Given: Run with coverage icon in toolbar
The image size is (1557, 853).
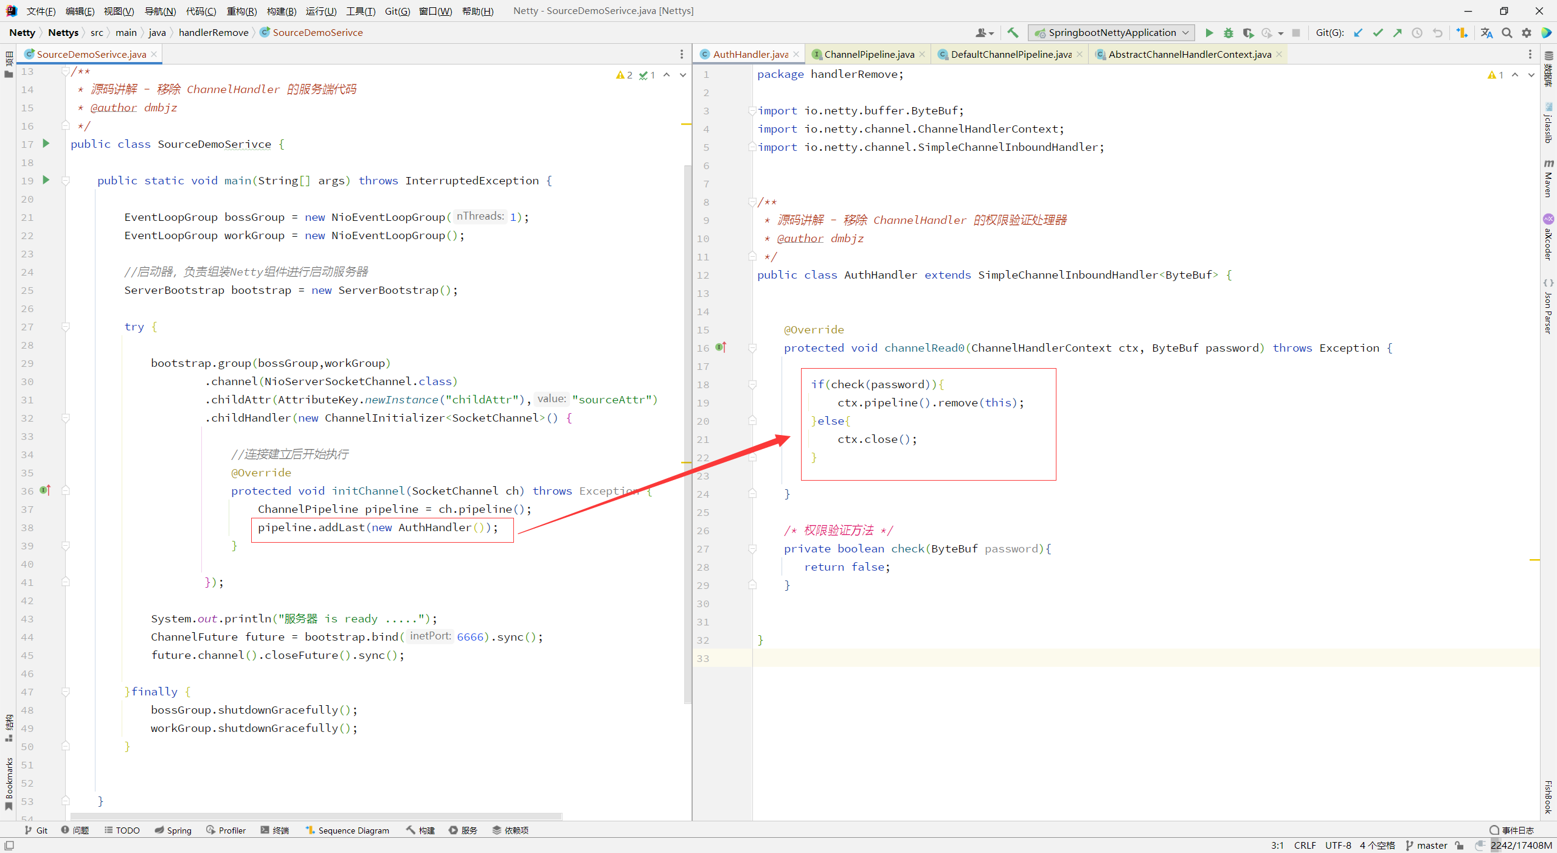Looking at the screenshot, I should [x=1248, y=33].
